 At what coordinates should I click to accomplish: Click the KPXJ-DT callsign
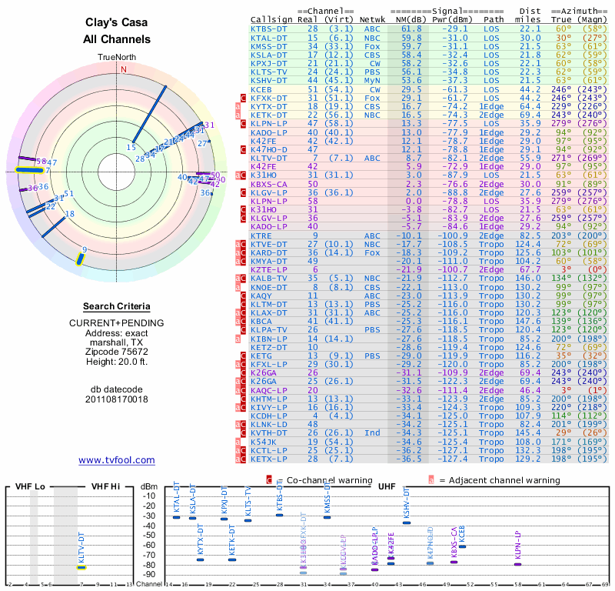tap(269, 64)
